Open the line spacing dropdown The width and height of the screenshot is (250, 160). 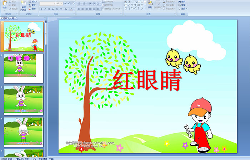click(99, 4)
